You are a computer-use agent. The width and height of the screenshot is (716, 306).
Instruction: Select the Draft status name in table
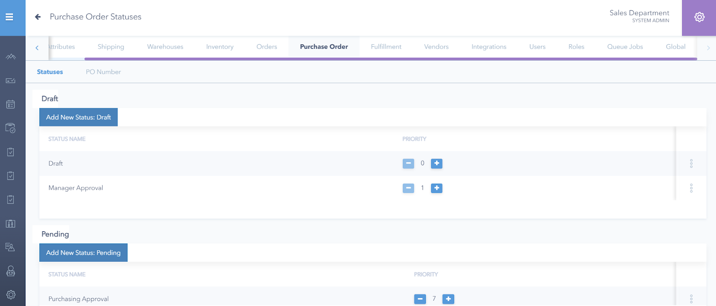[55, 163]
